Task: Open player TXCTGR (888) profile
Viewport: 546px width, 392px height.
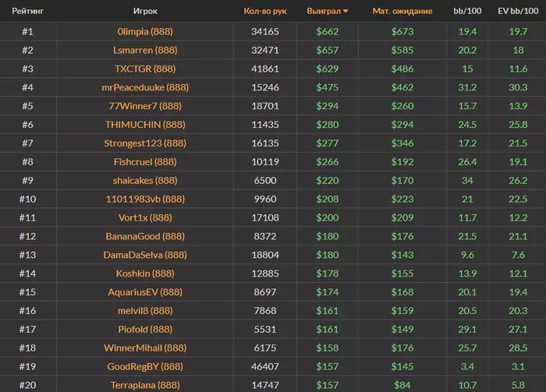Action: coord(145,69)
